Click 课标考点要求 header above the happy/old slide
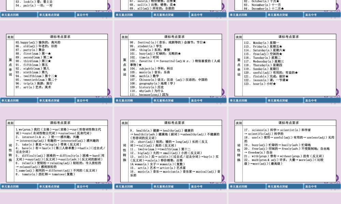 (x=60, y=37)
